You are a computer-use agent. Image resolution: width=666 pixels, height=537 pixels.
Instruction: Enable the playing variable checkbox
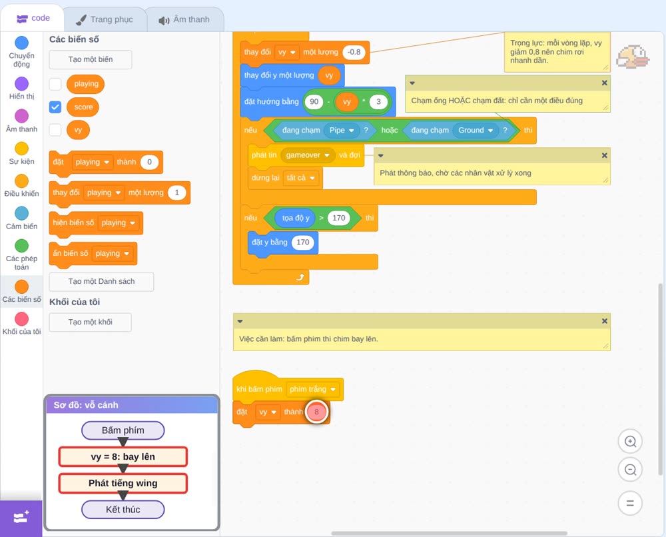pos(55,84)
